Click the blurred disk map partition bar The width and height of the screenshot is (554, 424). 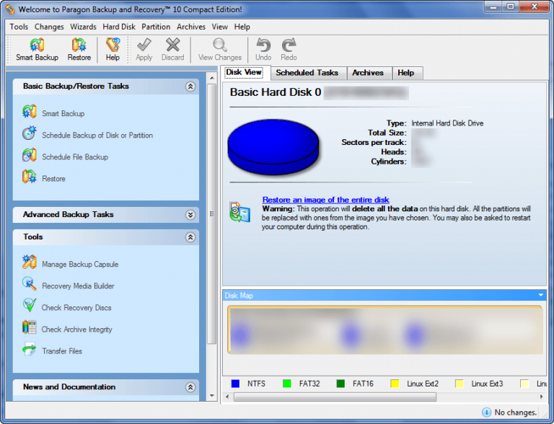(x=385, y=330)
